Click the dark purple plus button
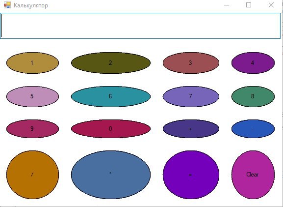Image resolution: width=283 pixels, height=207 pixels. tap(191, 129)
